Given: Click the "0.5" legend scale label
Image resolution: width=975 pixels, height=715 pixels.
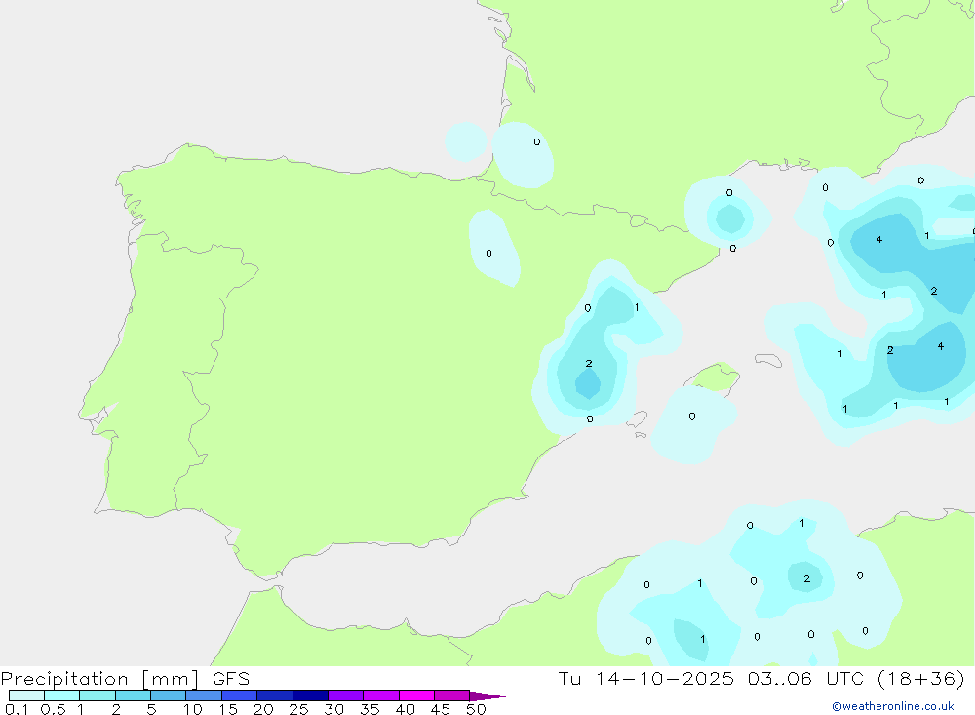Looking at the screenshot, I should (x=53, y=709).
